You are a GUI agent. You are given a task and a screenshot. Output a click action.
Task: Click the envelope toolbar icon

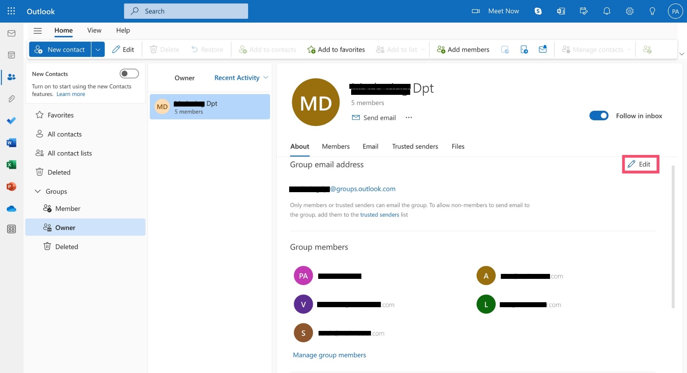pyautogui.click(x=543, y=49)
